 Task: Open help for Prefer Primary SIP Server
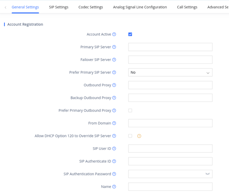[114, 72]
